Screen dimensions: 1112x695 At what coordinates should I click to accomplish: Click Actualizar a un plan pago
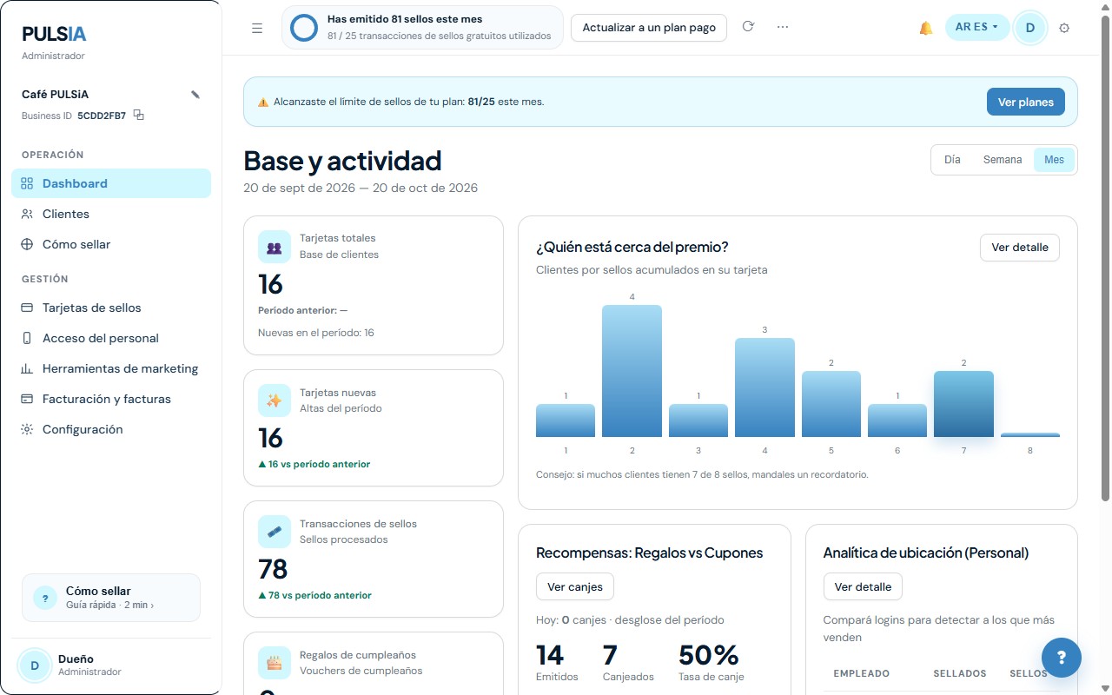pyautogui.click(x=649, y=28)
